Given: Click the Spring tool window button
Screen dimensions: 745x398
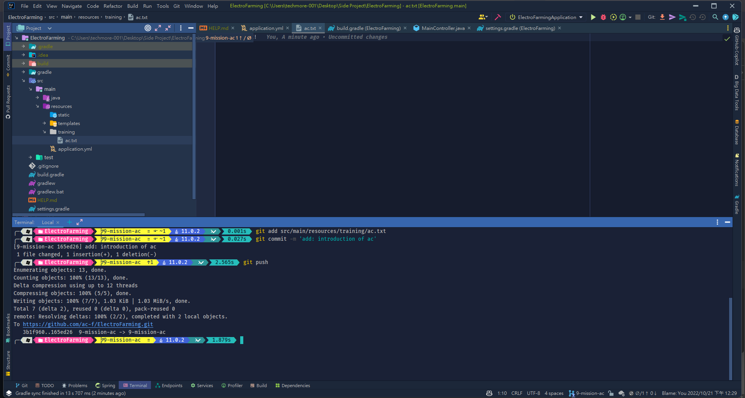Looking at the screenshot, I should 105,386.
